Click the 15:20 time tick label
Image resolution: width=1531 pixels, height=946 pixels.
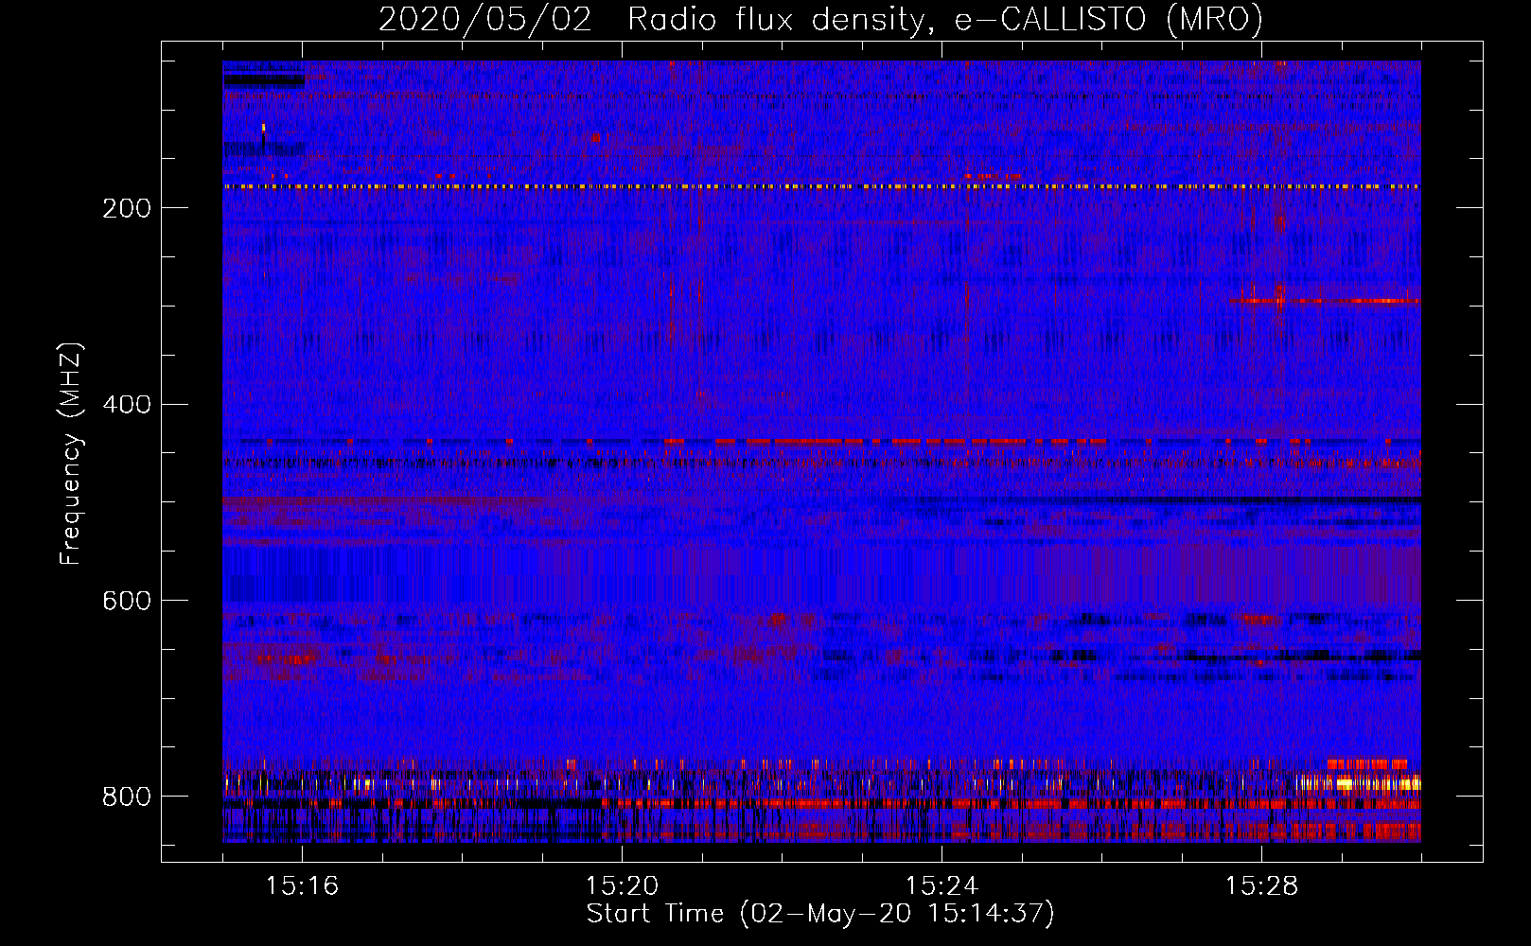(x=622, y=885)
